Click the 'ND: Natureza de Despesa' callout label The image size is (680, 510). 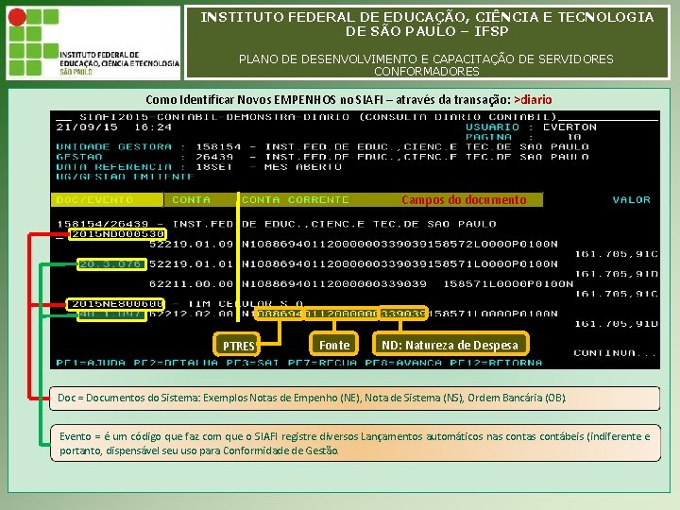[x=450, y=345]
